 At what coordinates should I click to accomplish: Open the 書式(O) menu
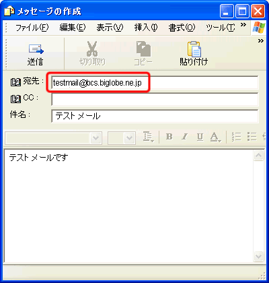click(x=182, y=28)
